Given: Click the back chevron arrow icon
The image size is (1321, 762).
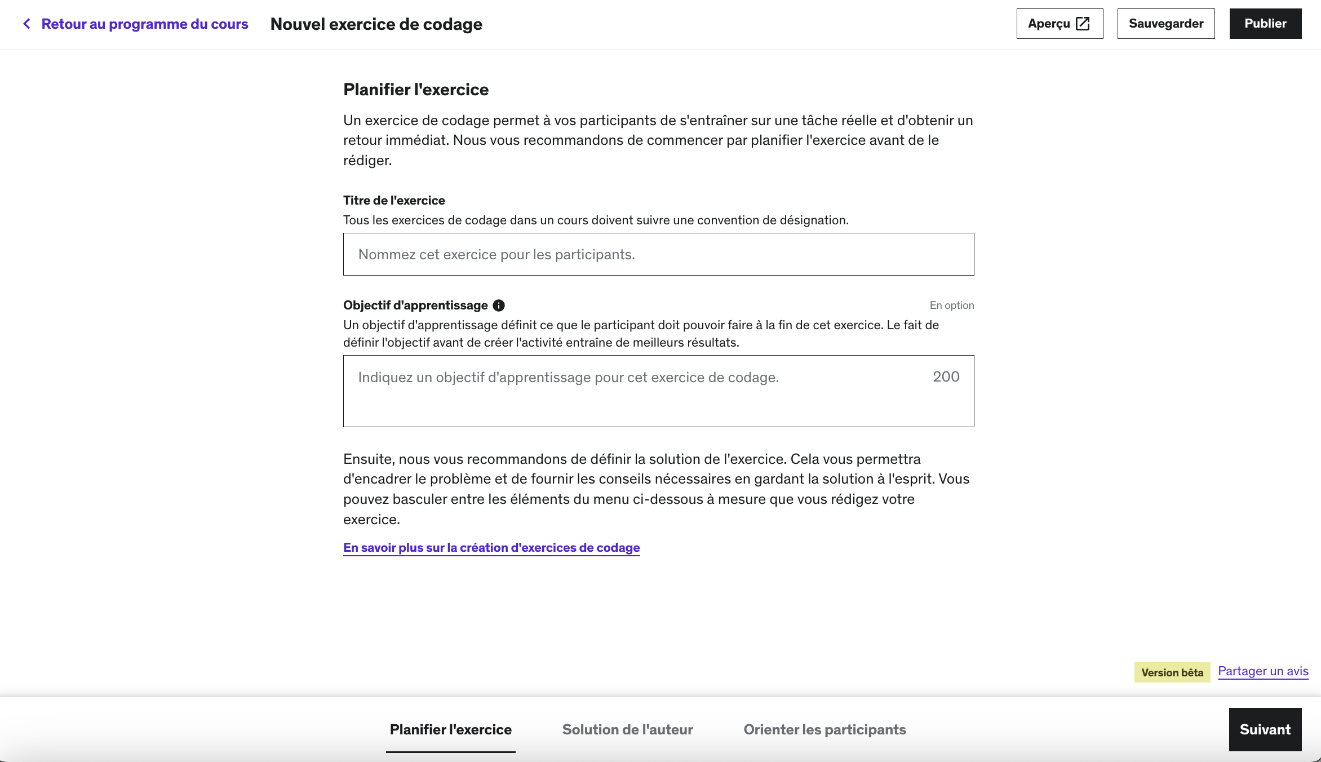Looking at the screenshot, I should coord(26,24).
